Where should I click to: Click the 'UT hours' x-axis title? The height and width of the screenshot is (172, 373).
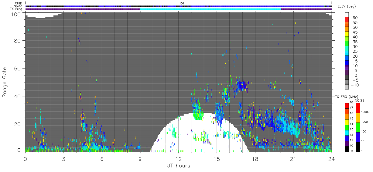click(178, 166)
